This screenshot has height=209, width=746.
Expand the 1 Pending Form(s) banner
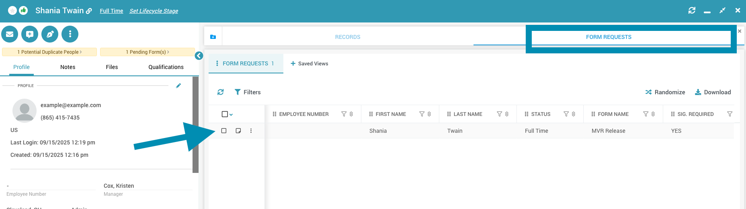(x=148, y=52)
